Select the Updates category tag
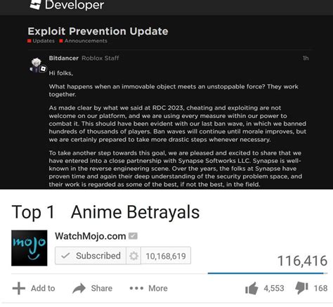 click(41, 41)
